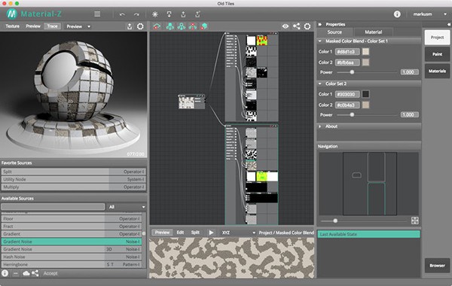Export the 3D preview image

(130, 26)
